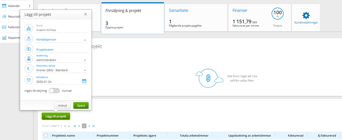Sort by Uppskattning av arbetstimmar column
This screenshot has width=342, height=140.
coord(250,136)
